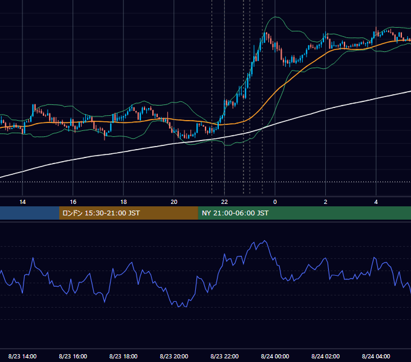Click the 8/24 04:00 time label
The height and width of the screenshot is (362, 411).
tap(376, 356)
